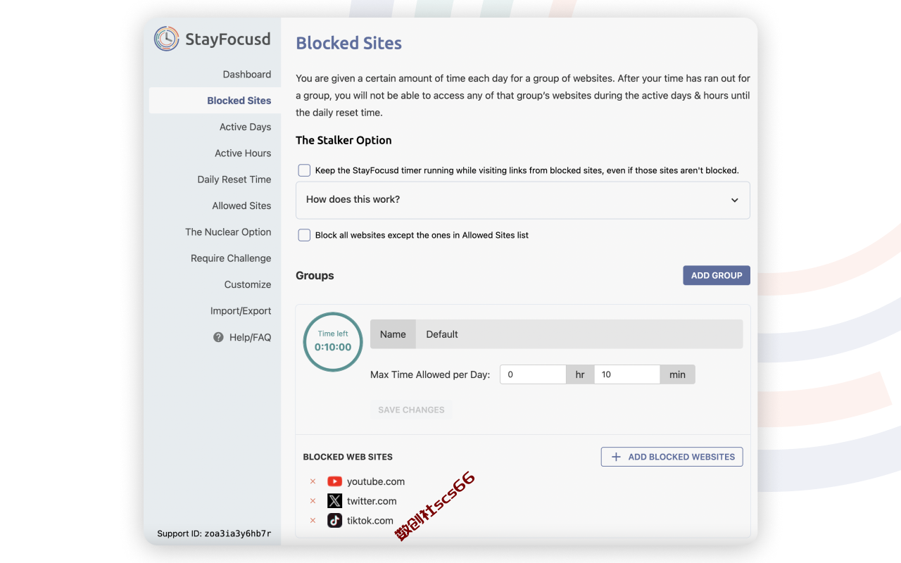
Task: Expand the How does this work panel
Action: point(523,200)
